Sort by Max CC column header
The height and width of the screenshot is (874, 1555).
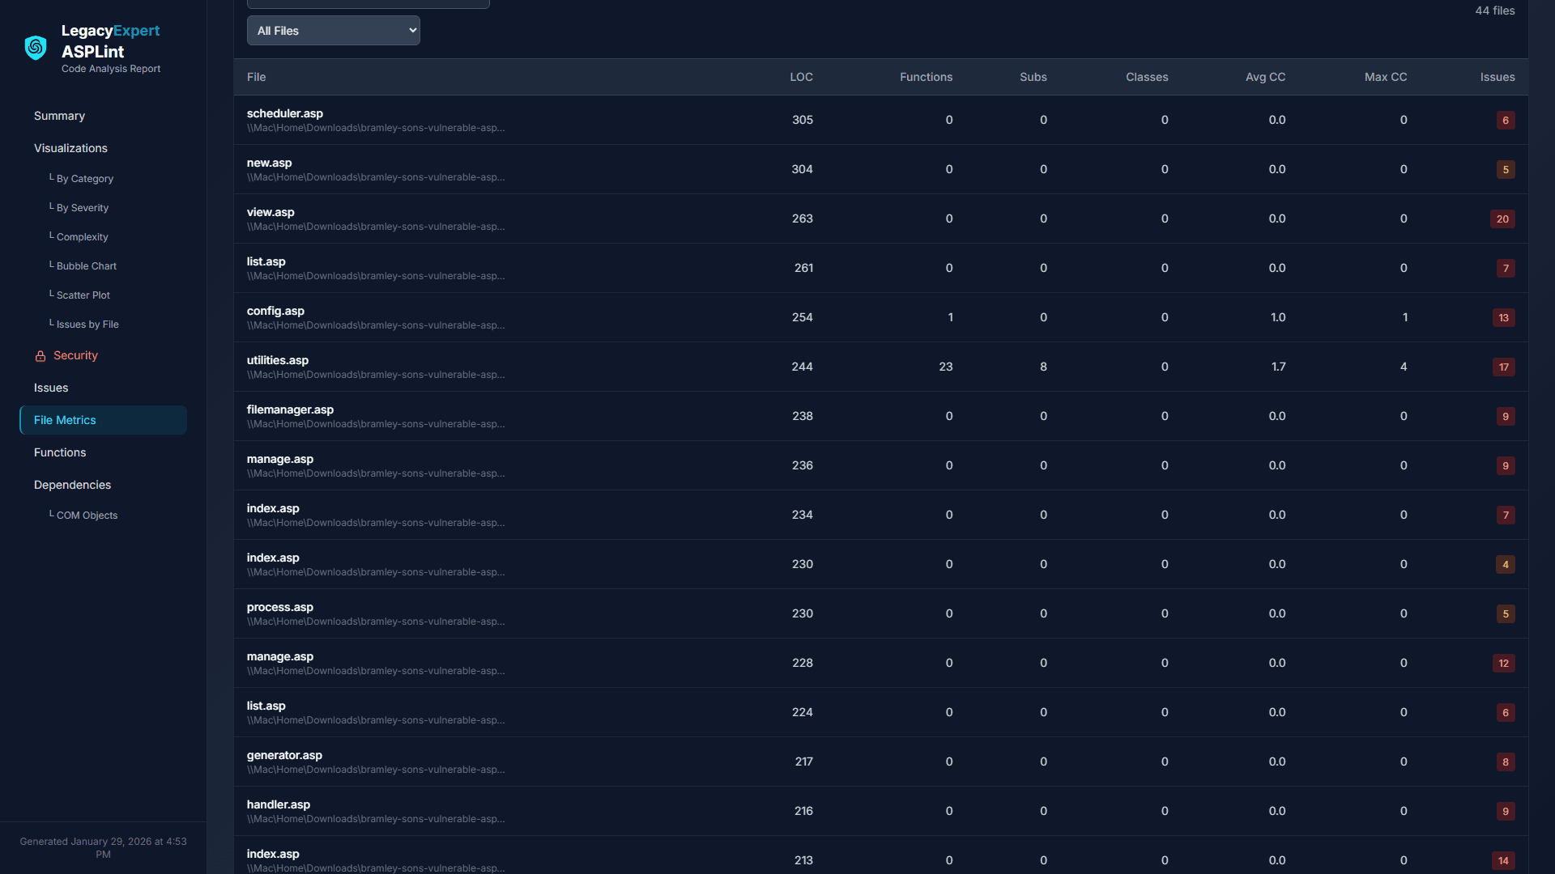point(1385,77)
